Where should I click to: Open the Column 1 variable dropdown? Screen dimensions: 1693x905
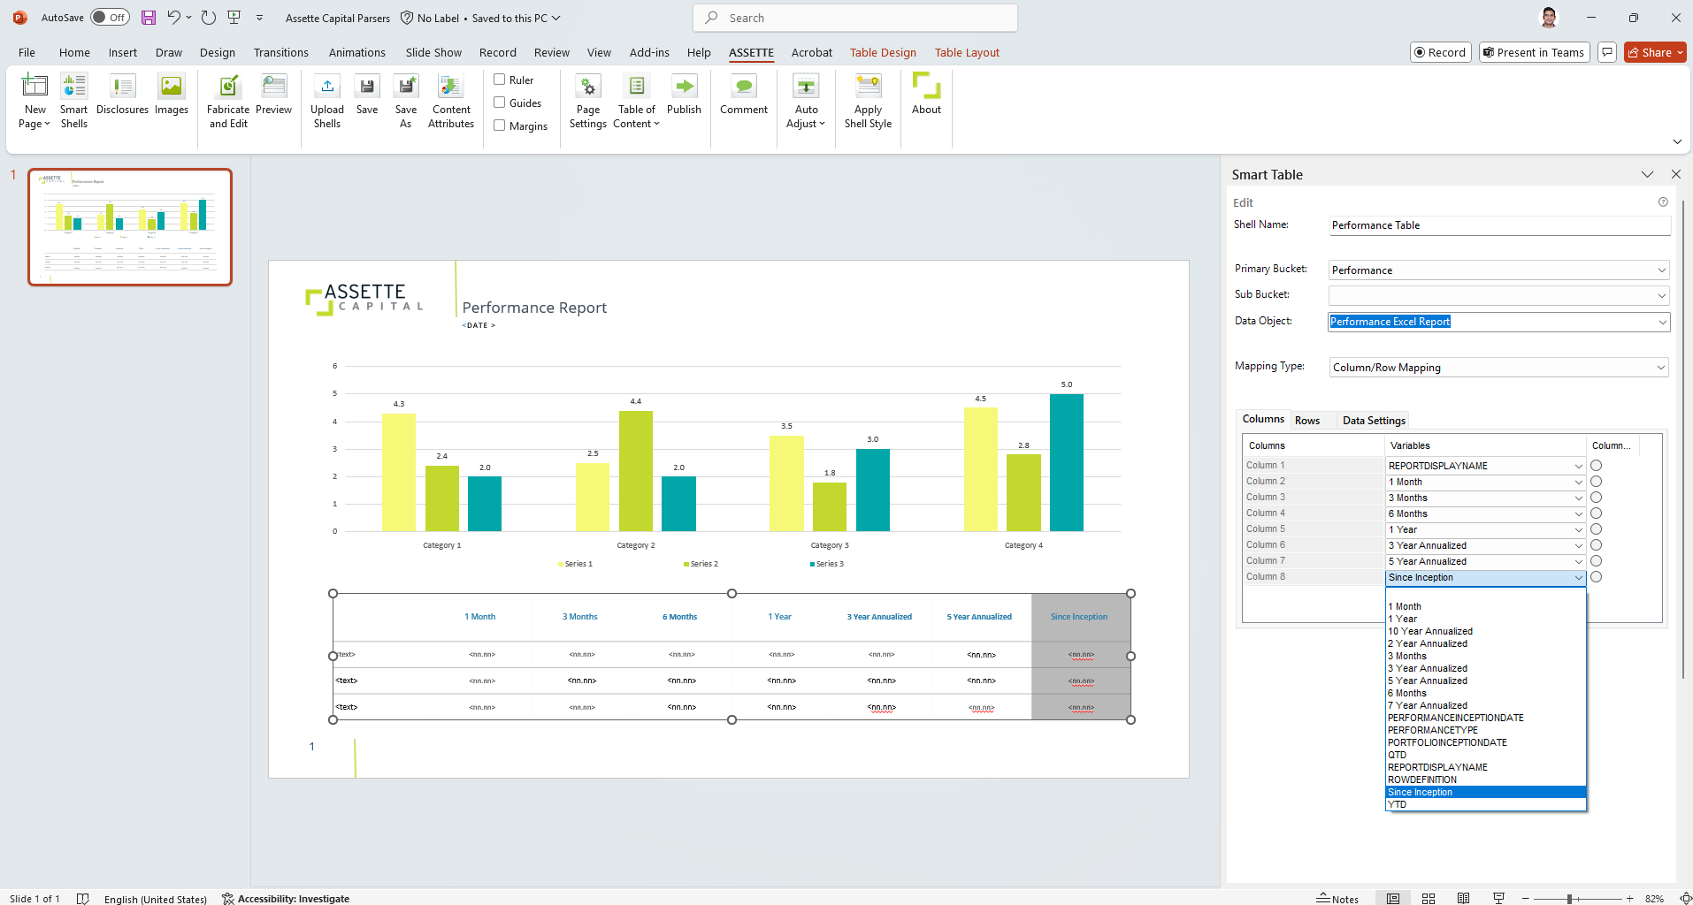tap(1578, 466)
